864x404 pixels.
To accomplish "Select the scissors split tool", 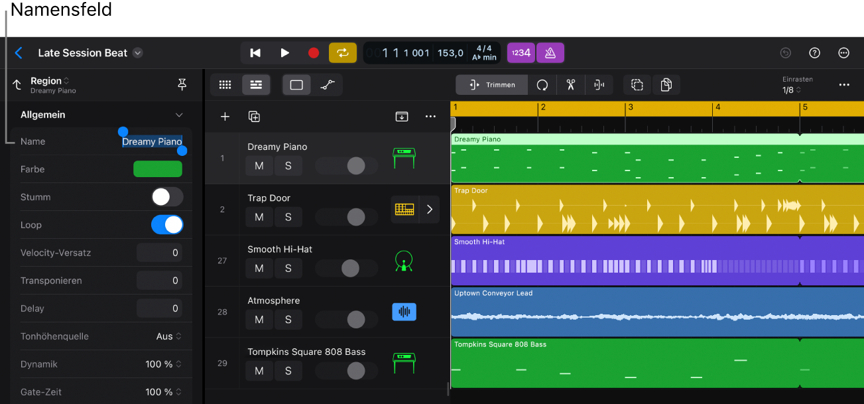I will (570, 85).
